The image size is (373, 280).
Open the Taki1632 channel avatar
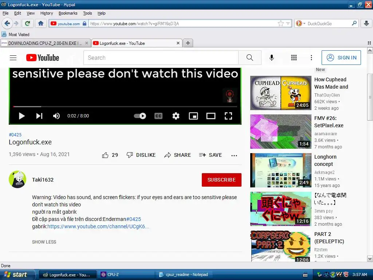coord(17,179)
